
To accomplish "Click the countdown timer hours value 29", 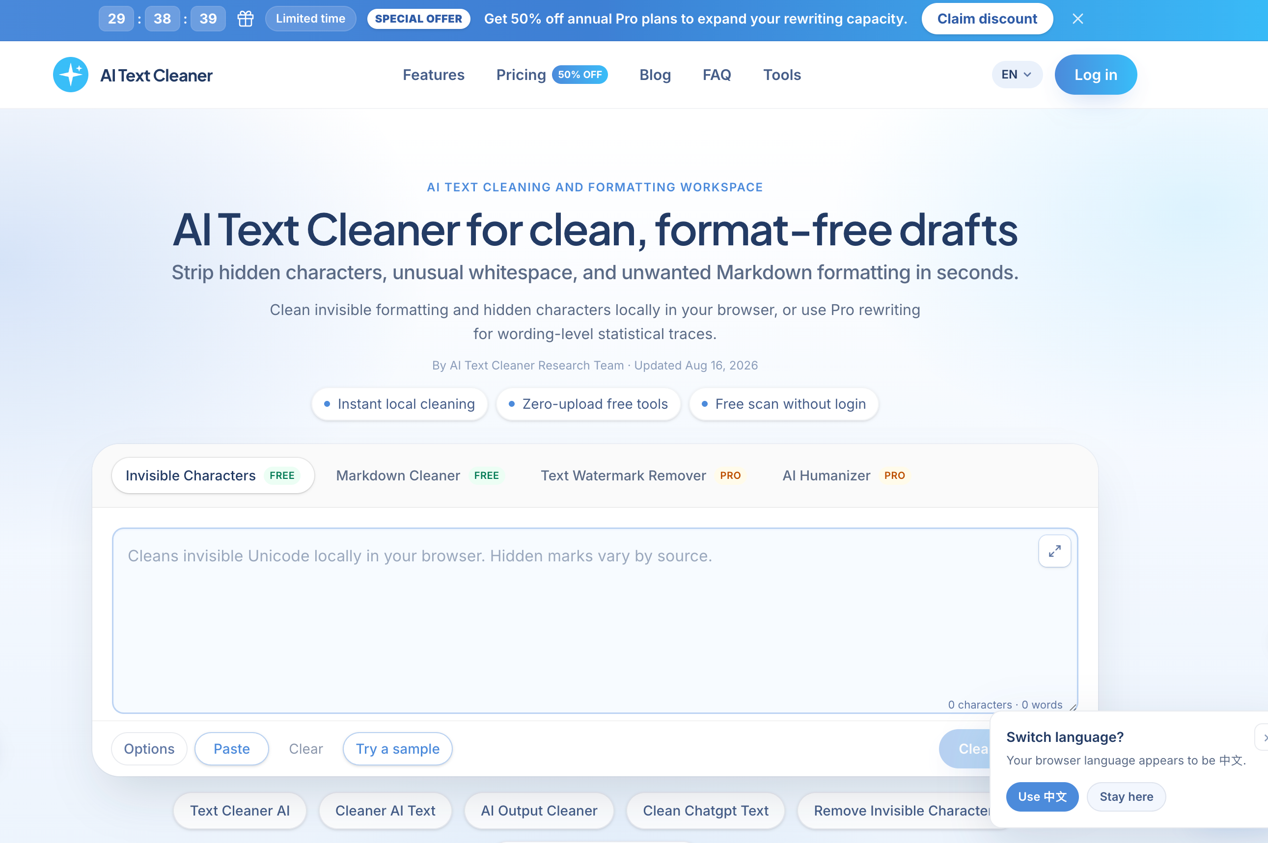I will click(x=116, y=19).
